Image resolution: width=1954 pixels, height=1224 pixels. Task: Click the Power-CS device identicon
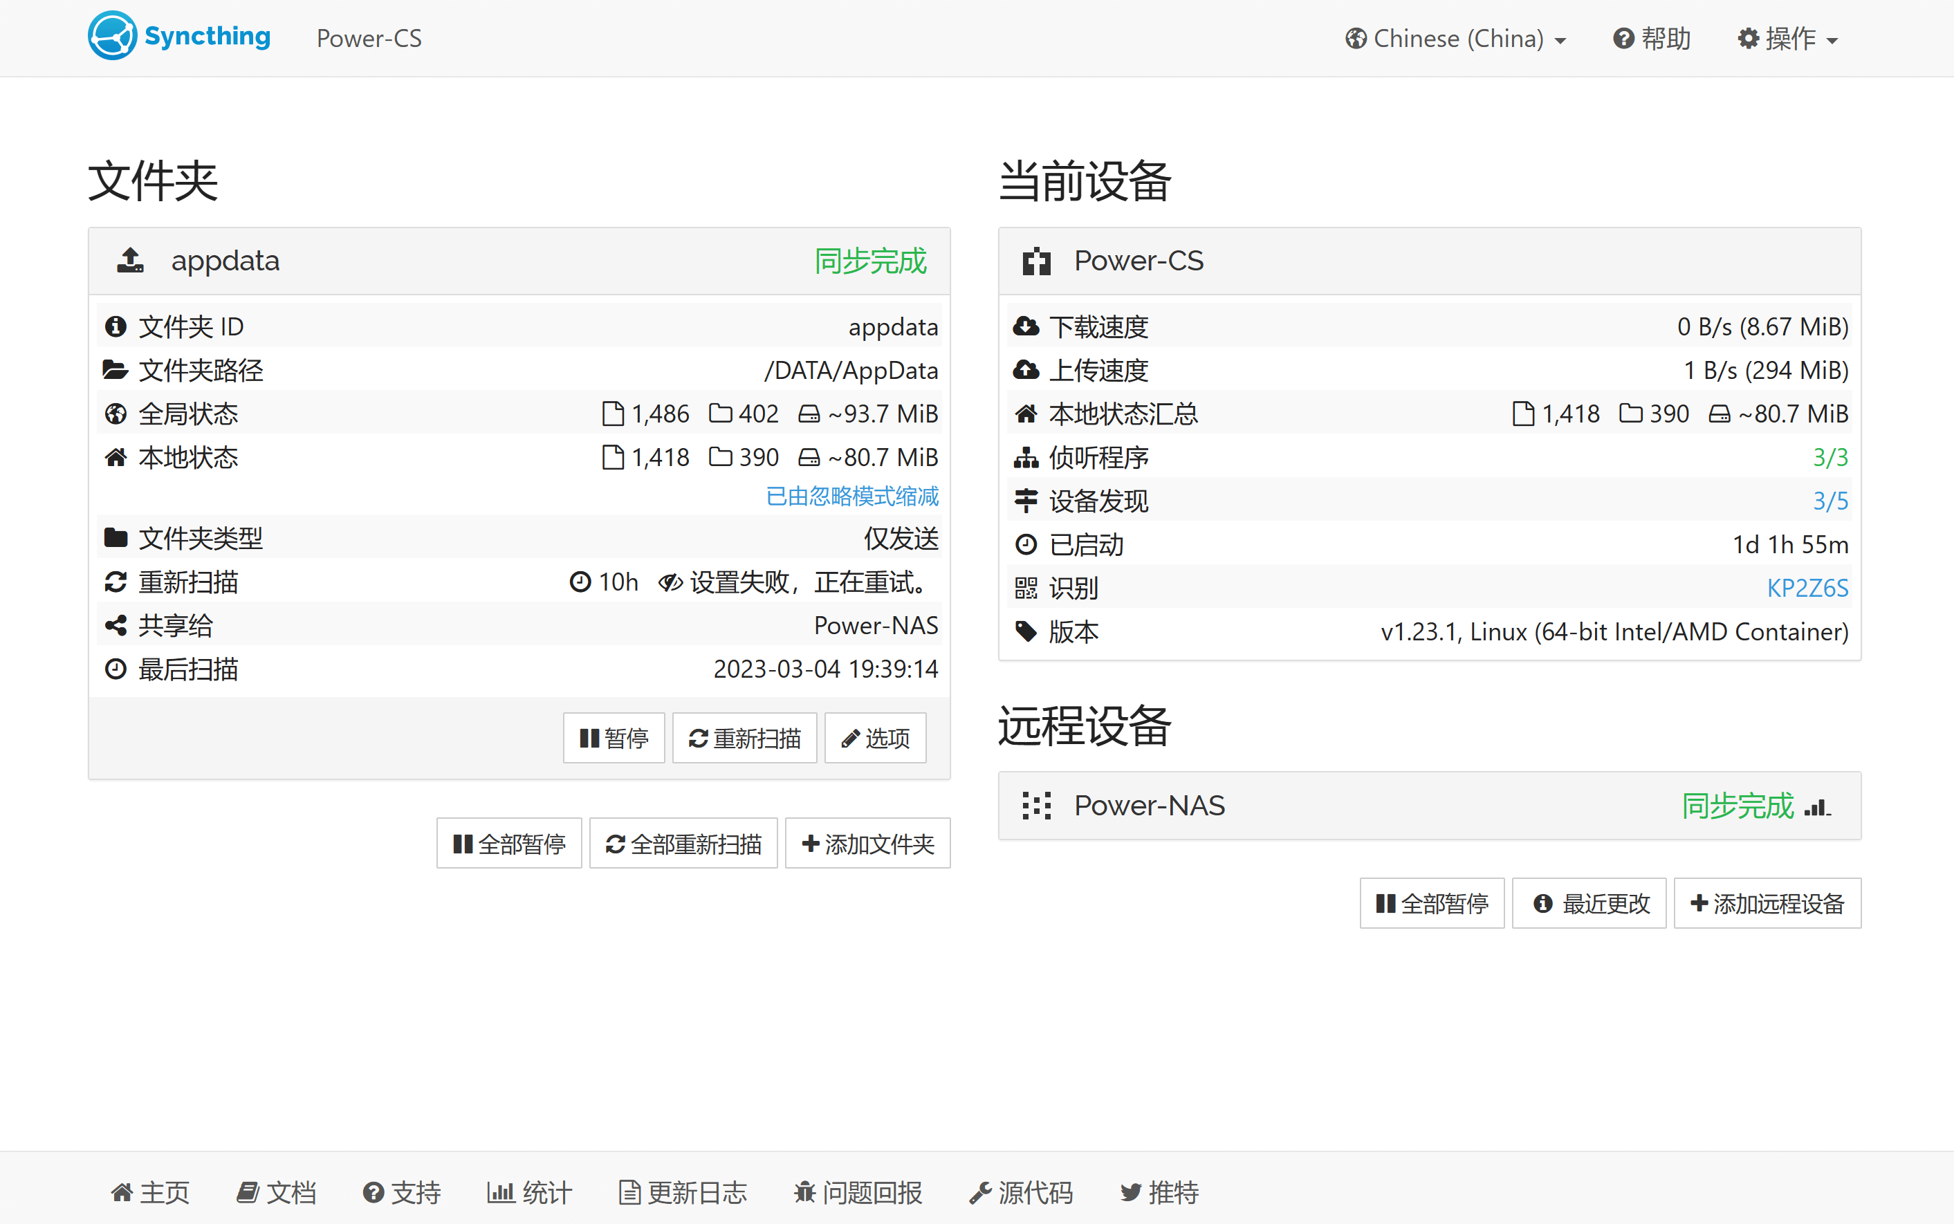(x=1036, y=261)
